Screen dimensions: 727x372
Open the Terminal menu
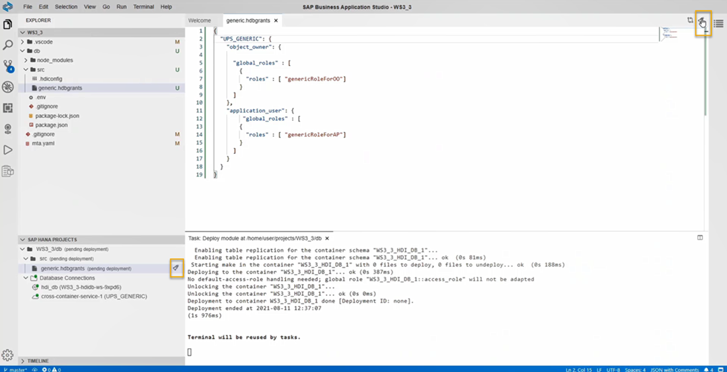143,7
